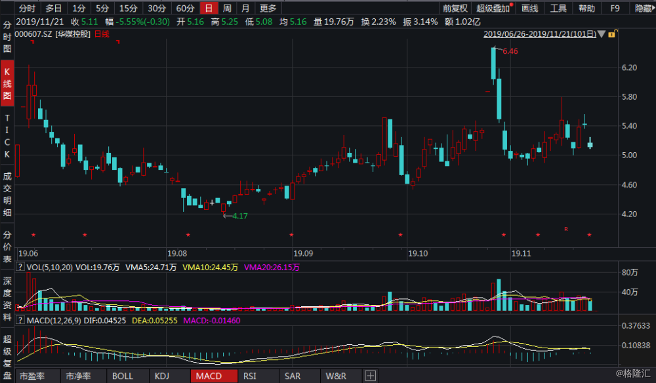
Task: Click the 4.17 low price marker
Action: pyautogui.click(x=239, y=216)
